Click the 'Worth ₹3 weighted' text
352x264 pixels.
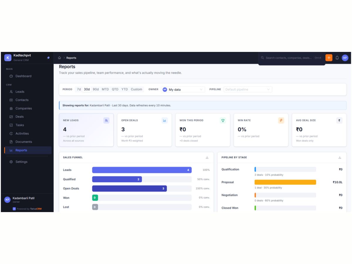tap(132, 141)
